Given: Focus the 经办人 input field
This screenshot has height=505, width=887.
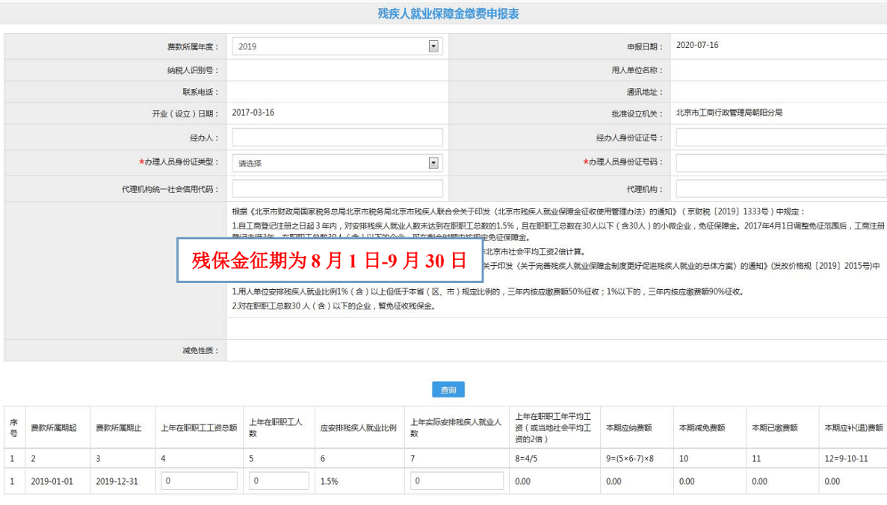Looking at the screenshot, I should (337, 137).
